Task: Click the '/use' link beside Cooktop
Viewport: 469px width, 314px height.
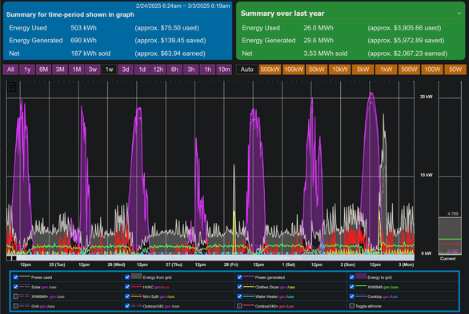Action: 394,296
